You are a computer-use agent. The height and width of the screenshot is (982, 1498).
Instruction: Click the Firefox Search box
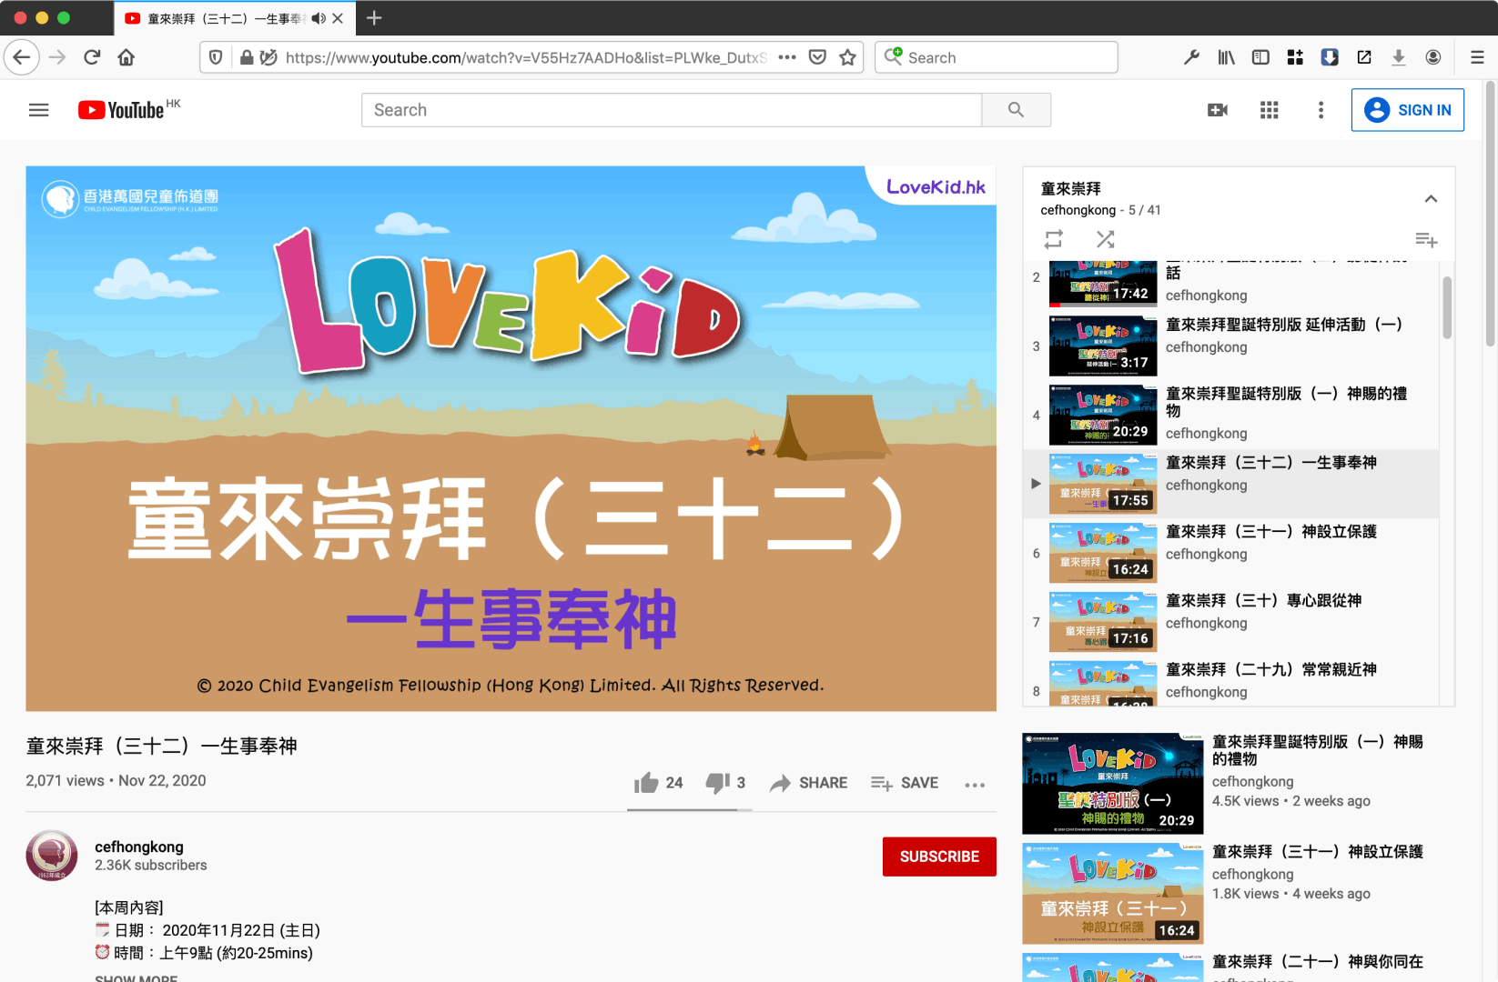(x=997, y=57)
